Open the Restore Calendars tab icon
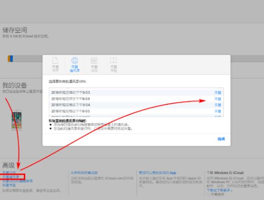The image size is (264, 200). [x=94, y=64]
